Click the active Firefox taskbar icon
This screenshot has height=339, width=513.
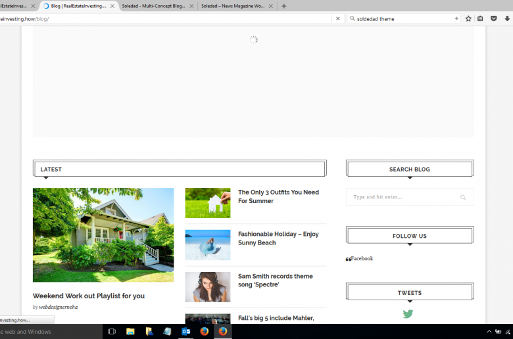223,332
